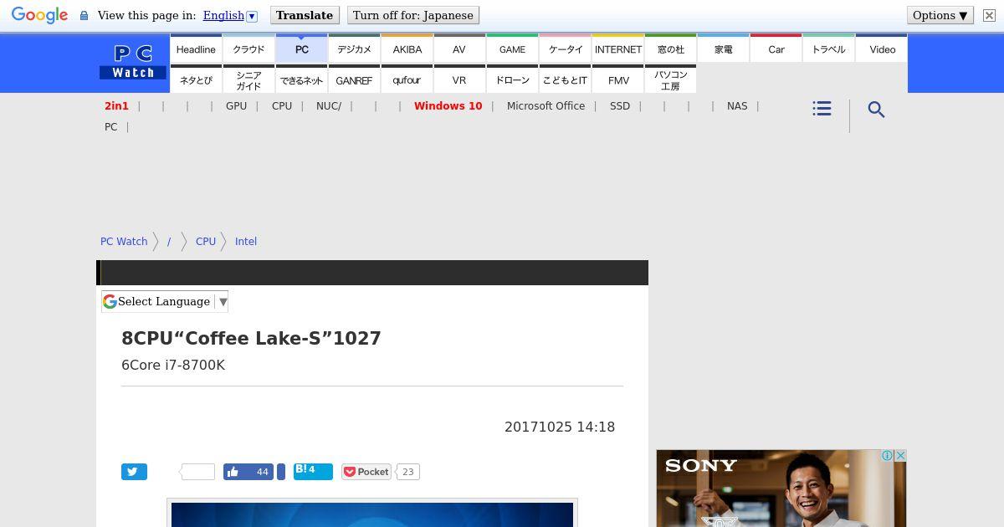Open the Sony ad info icon
Image resolution: width=1004 pixels, height=527 pixels.
[x=887, y=456]
